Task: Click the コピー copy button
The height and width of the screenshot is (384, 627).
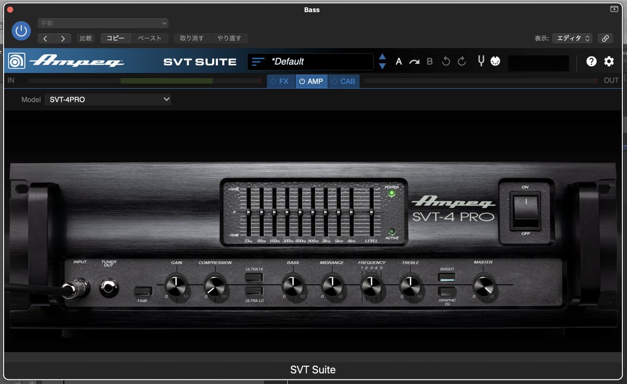Action: point(115,38)
